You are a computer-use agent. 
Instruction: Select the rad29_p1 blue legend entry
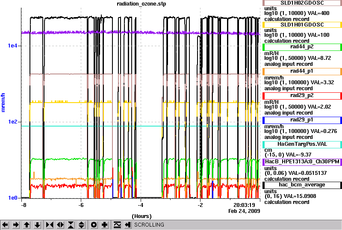(302, 120)
